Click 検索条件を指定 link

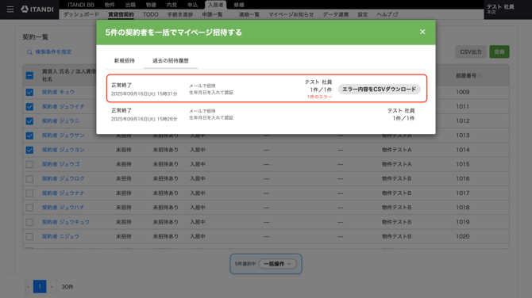[53, 52]
